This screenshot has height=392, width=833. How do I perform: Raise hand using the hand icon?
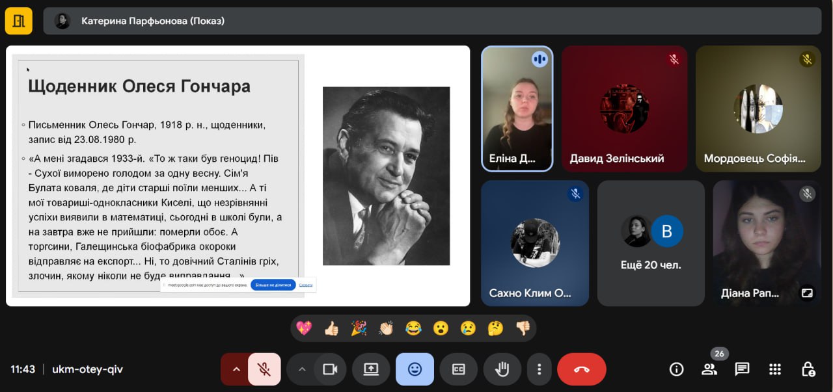(x=502, y=369)
